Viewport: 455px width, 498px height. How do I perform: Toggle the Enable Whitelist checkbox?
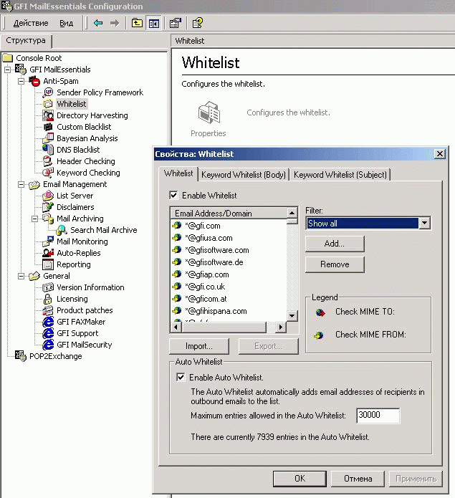173,195
